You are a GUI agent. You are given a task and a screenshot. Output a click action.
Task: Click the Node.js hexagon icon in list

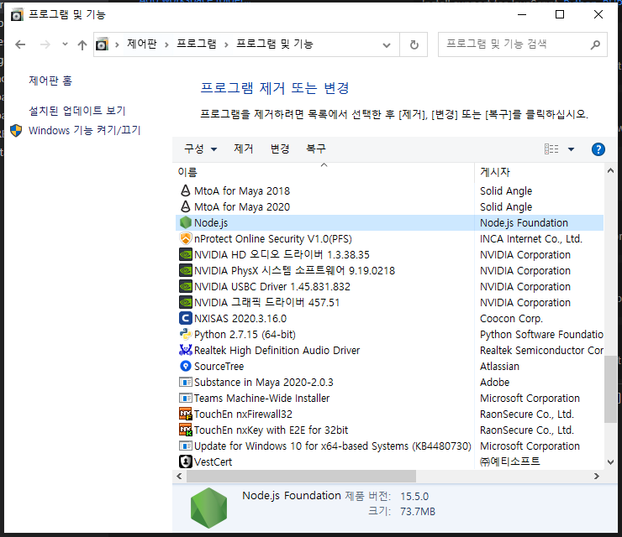click(185, 222)
